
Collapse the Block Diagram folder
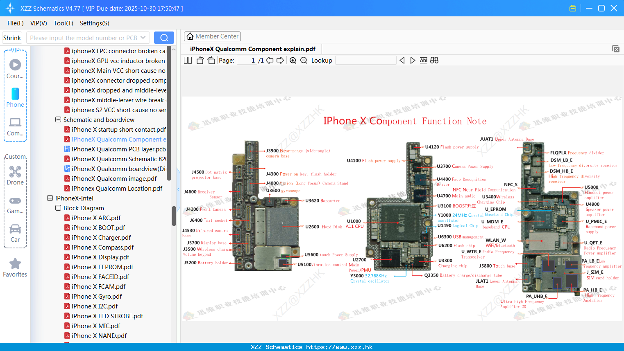click(x=58, y=208)
